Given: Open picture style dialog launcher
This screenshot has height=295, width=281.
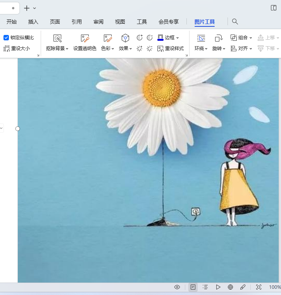Looking at the screenshot, I should click(186, 55).
